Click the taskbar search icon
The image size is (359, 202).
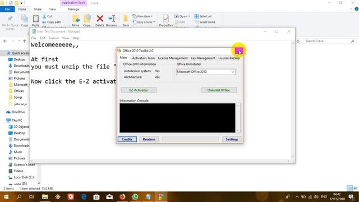[x=19, y=197]
